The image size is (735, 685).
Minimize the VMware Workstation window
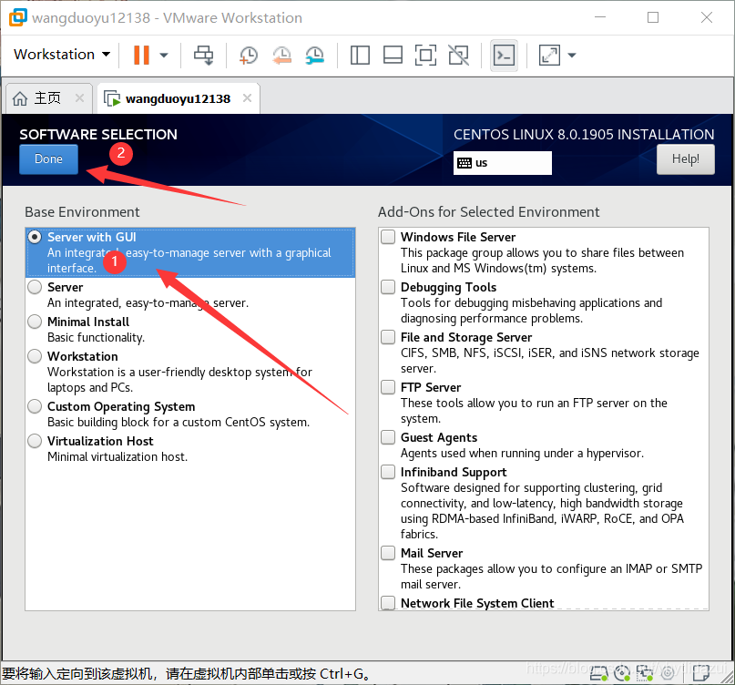pyautogui.click(x=600, y=17)
